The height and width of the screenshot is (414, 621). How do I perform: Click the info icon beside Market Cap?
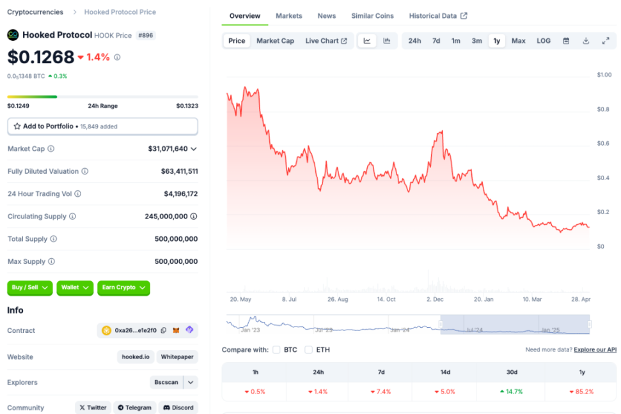[x=51, y=149]
